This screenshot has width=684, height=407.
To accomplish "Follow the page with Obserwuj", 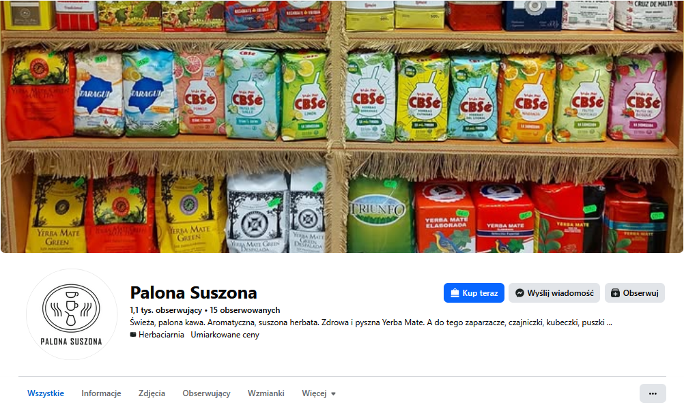I will 635,293.
